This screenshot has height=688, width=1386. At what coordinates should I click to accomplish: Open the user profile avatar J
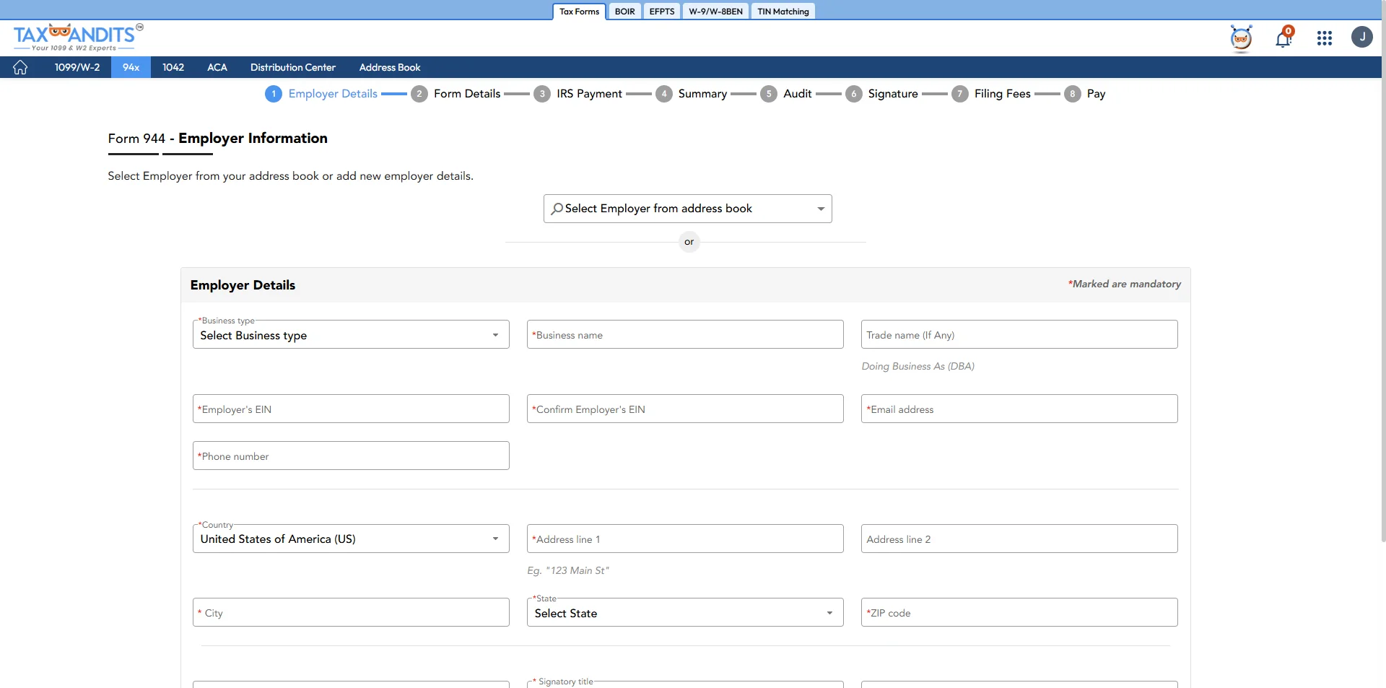tap(1361, 37)
